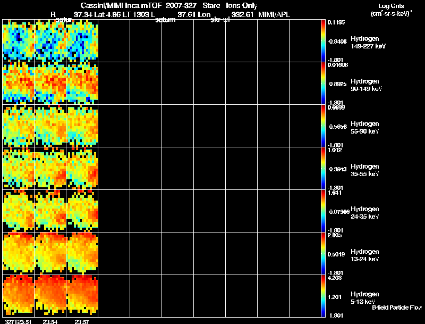This screenshot has height=324, width=425.
Task: Select the Hydrogen 149-227 keV image at 23:51
Action: pos(19,41)
